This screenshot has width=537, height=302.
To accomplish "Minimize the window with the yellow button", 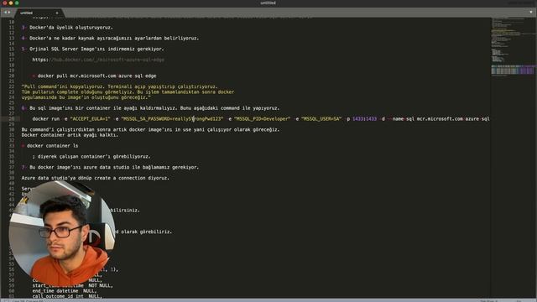I will (x=11, y=3).
